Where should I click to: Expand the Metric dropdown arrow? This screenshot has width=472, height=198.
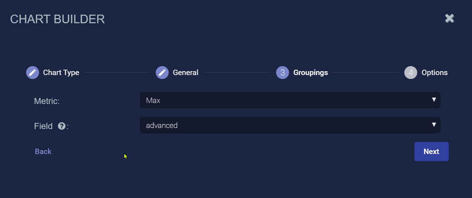click(x=434, y=100)
